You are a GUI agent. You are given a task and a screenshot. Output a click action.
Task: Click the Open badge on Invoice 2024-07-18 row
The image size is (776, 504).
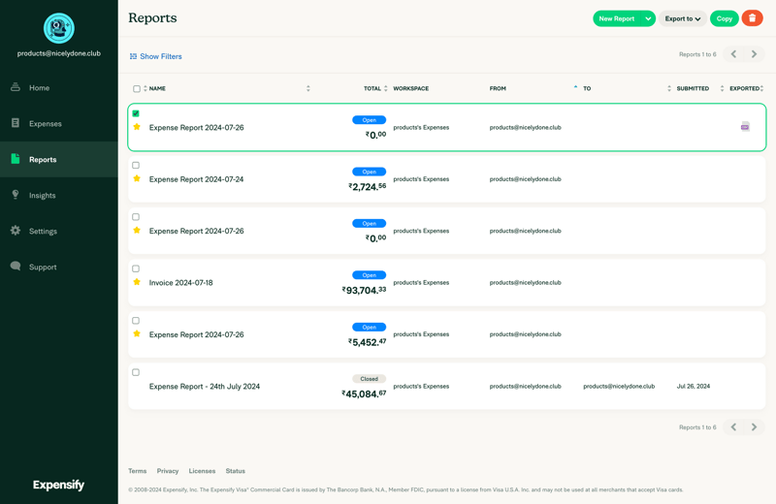pyautogui.click(x=370, y=275)
